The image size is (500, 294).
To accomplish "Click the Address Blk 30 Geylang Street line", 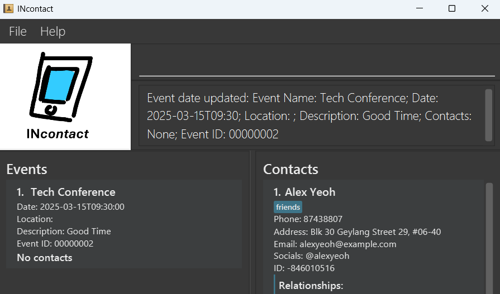I will pyautogui.click(x=357, y=232).
